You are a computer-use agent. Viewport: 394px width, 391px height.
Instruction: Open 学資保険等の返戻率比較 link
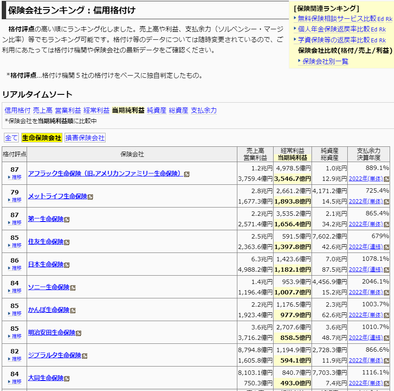(x=334, y=40)
